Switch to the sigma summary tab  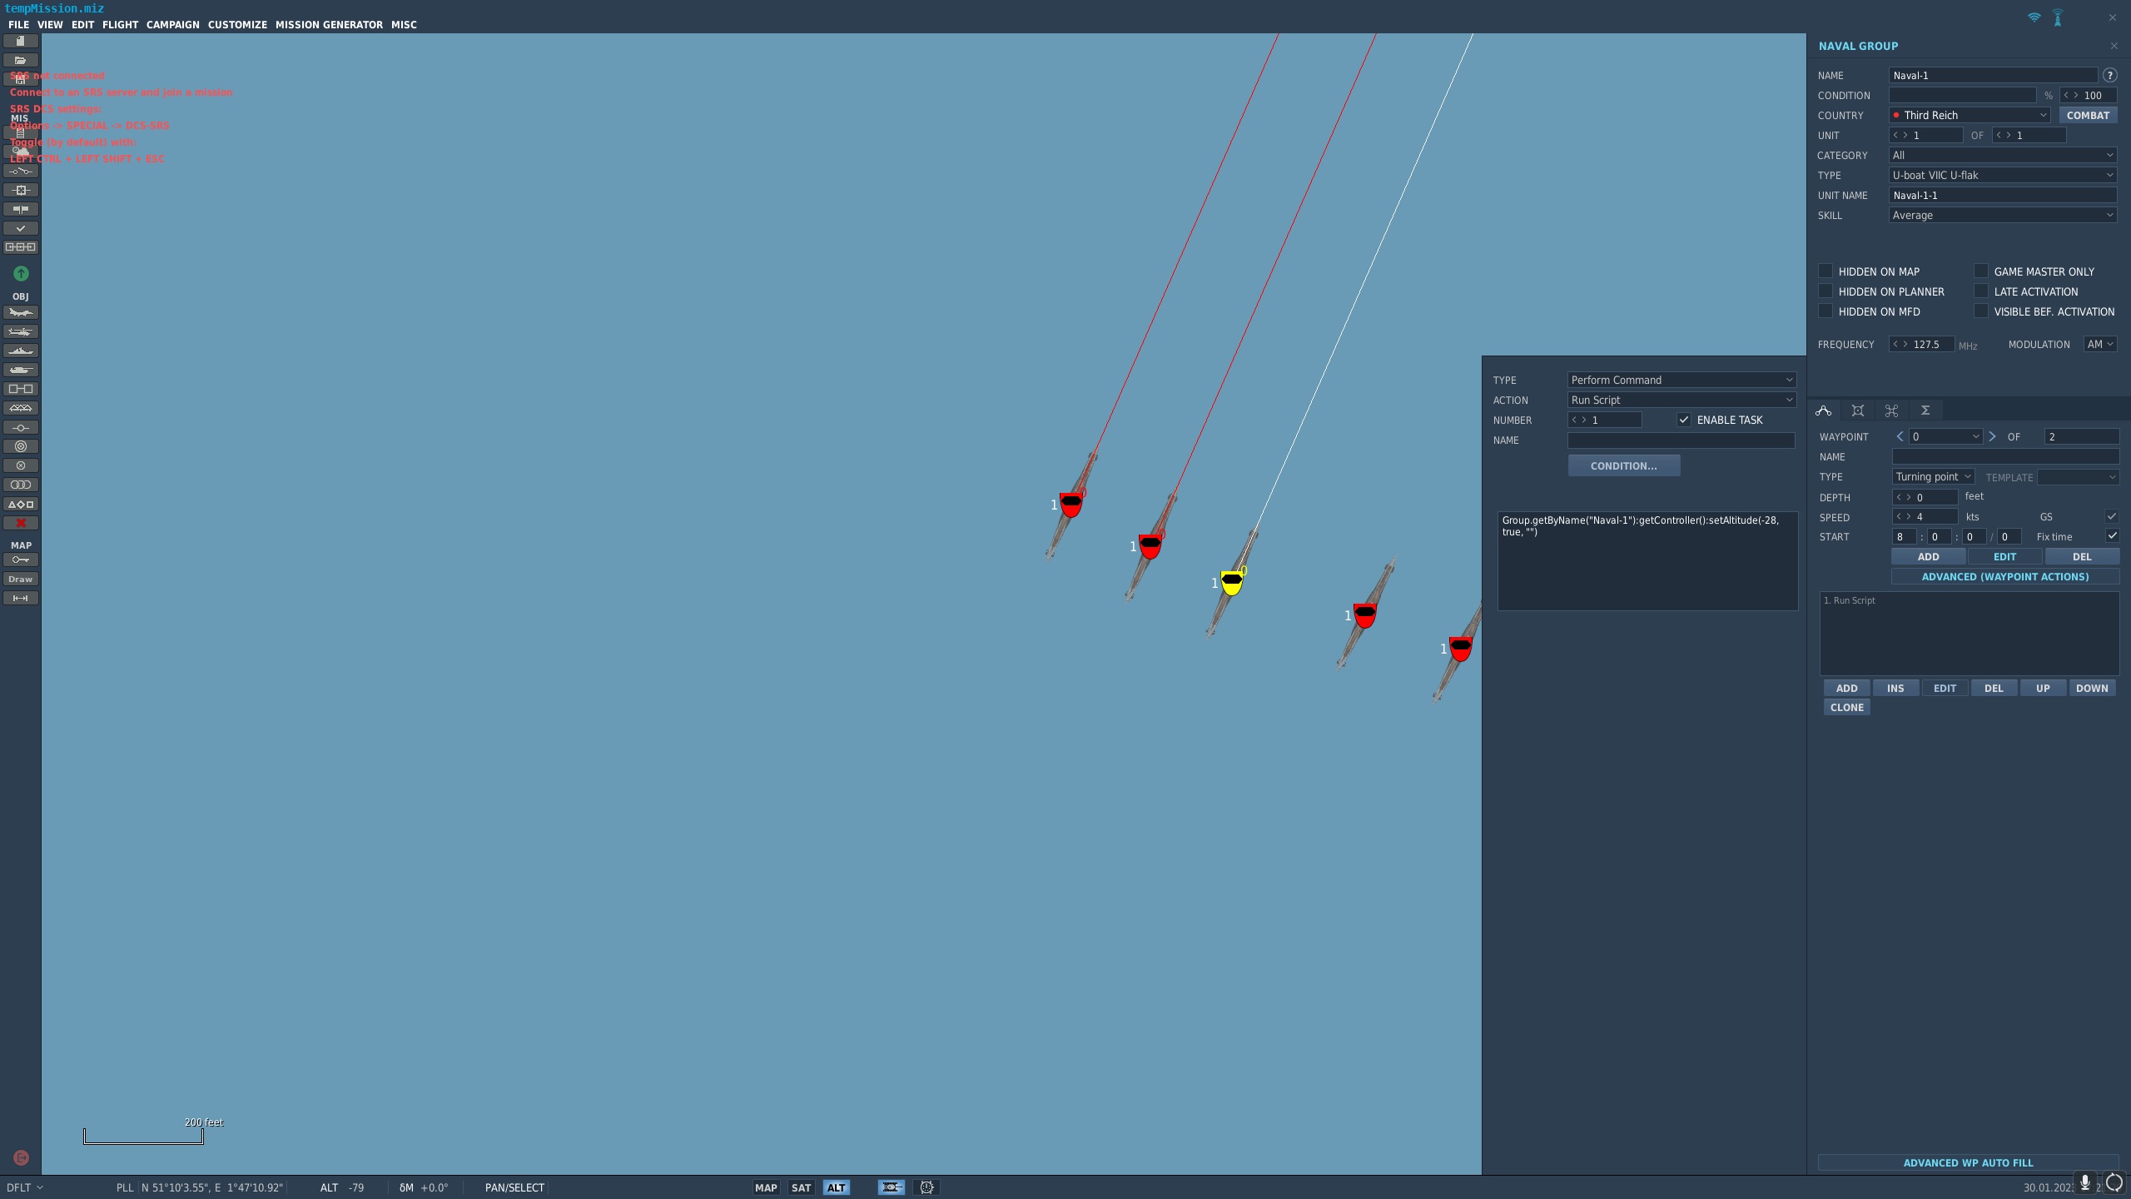point(1925,410)
